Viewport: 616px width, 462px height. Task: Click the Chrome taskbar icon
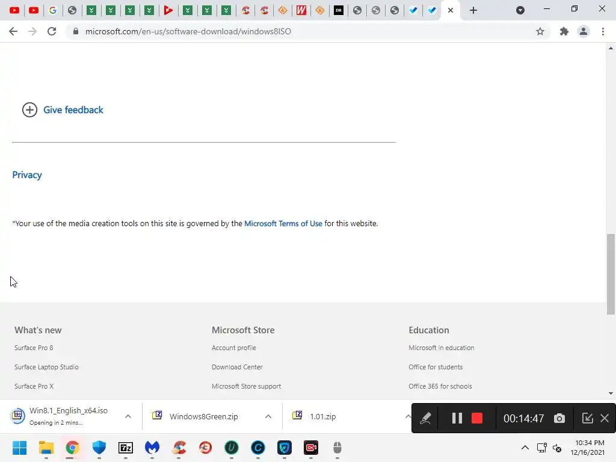(x=72, y=448)
